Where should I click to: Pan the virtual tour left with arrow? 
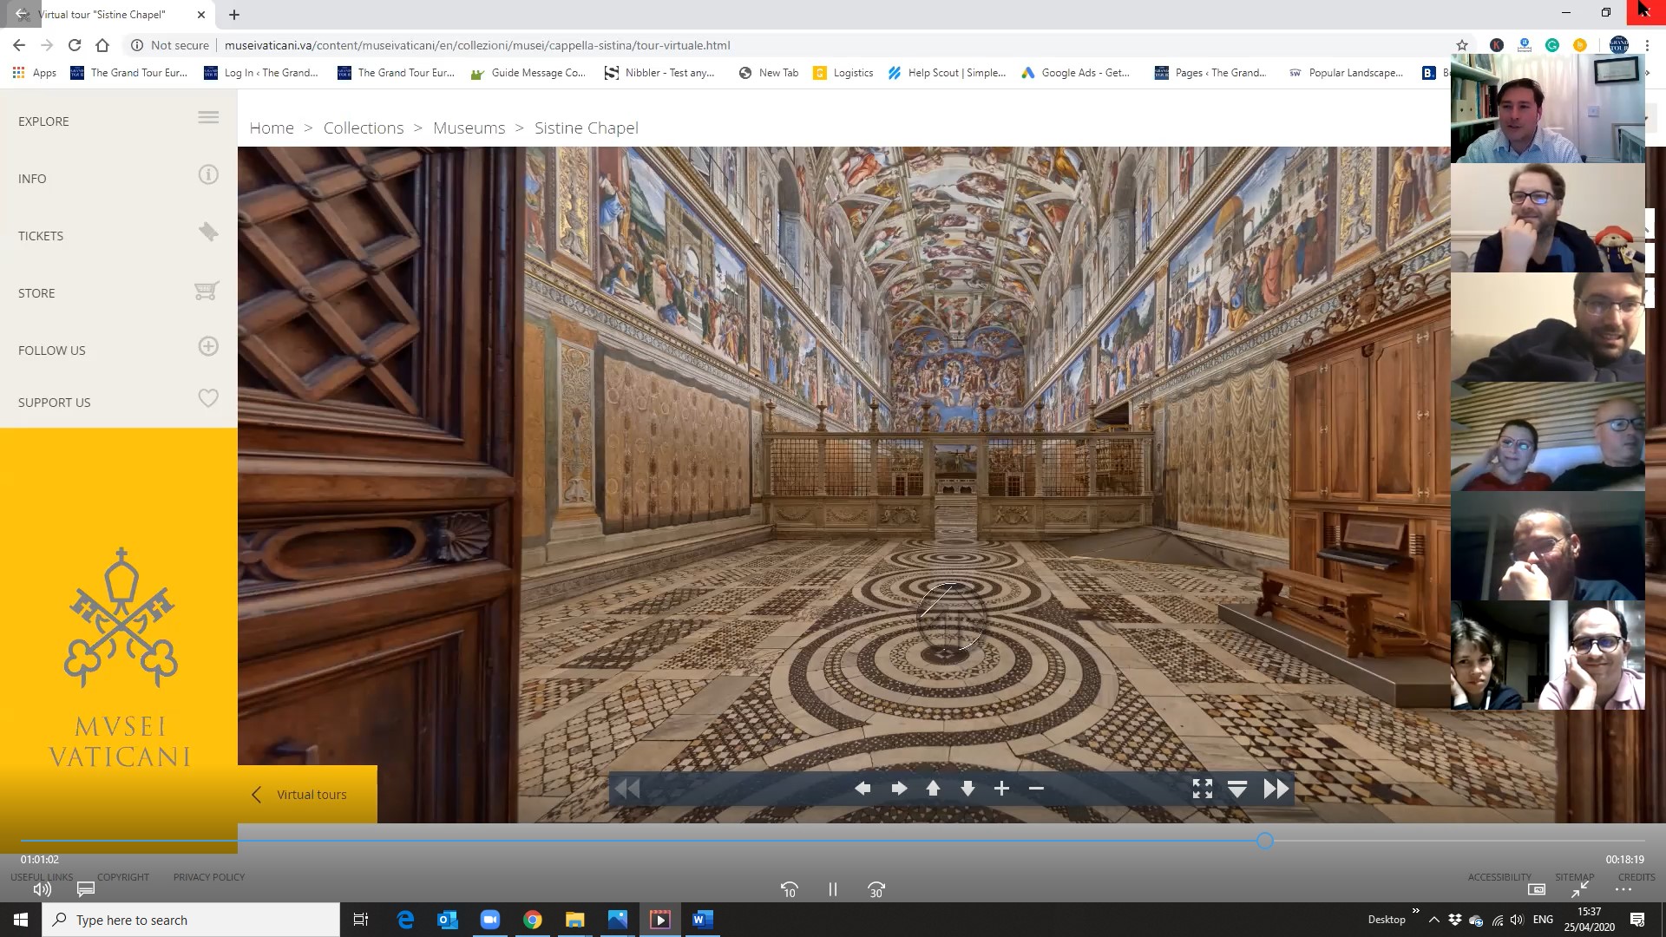click(x=863, y=789)
